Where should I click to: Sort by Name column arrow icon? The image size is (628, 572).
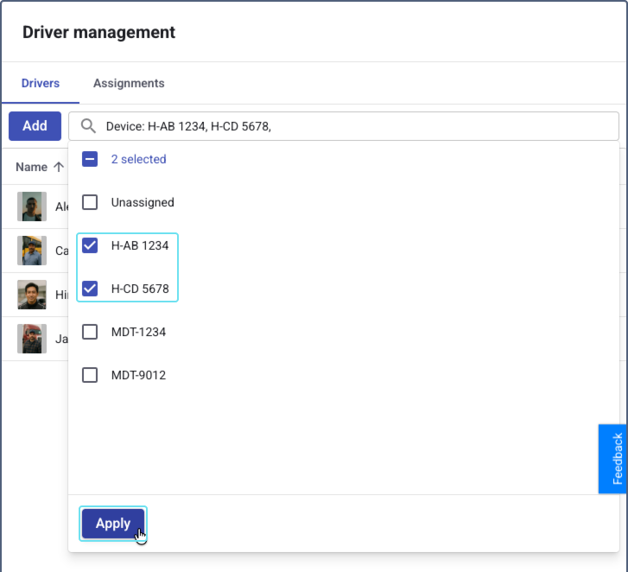[59, 167]
